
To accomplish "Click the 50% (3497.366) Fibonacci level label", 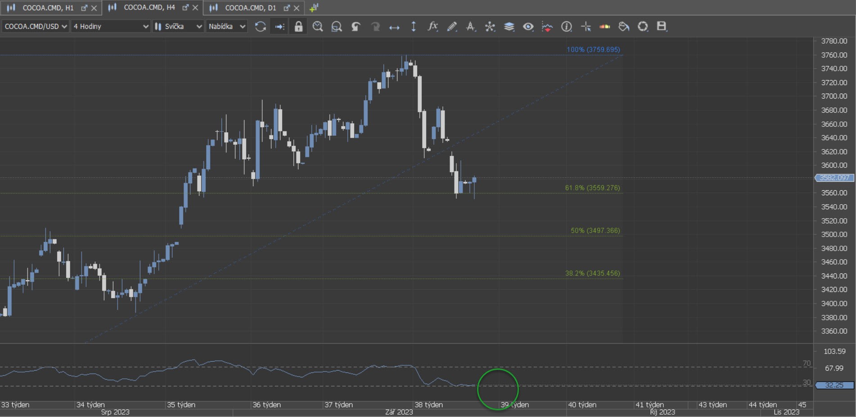I will [595, 230].
